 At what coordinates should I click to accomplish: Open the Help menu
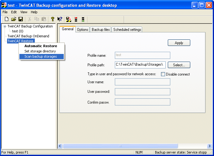tap(34, 12)
